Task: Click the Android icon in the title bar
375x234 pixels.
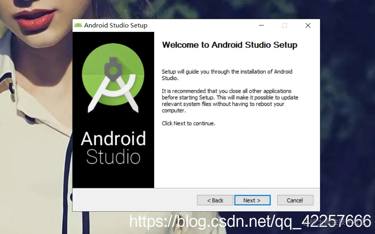Action: pyautogui.click(x=78, y=25)
